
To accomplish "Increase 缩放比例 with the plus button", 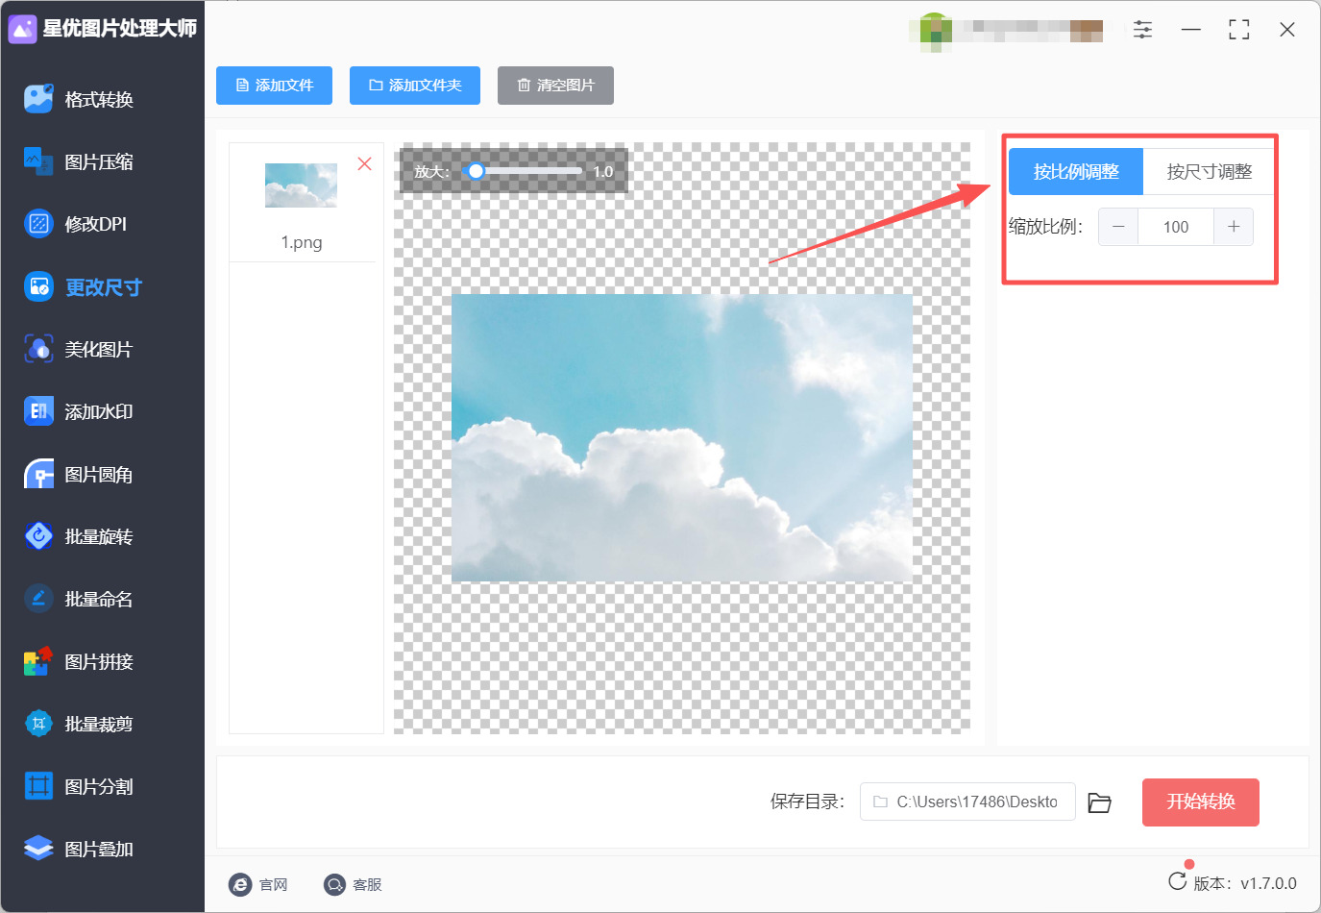I will [1234, 227].
